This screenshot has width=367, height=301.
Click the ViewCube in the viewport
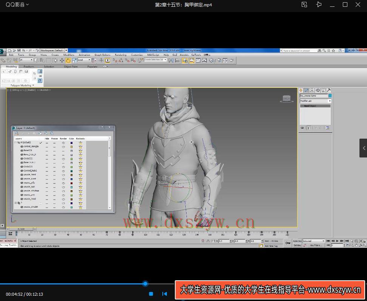click(x=287, y=99)
